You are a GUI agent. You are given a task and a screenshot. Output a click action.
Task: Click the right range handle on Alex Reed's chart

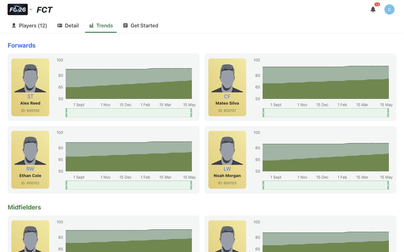click(x=191, y=113)
